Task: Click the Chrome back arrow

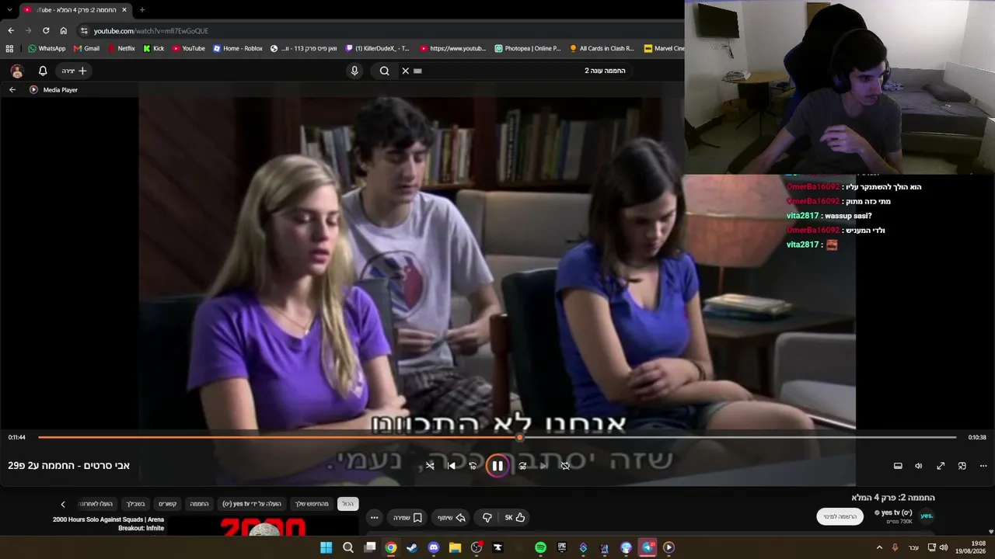Action: click(x=11, y=30)
